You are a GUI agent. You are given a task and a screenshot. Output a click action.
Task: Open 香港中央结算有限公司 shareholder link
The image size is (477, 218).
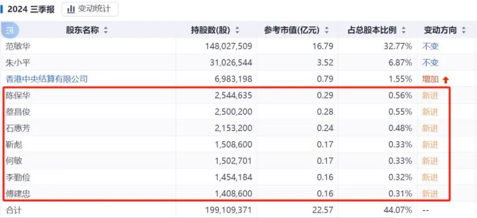point(47,79)
